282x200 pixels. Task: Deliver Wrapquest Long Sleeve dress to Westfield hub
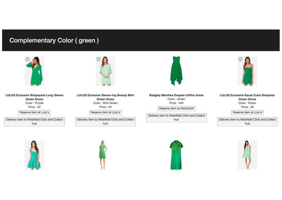[34, 121]
